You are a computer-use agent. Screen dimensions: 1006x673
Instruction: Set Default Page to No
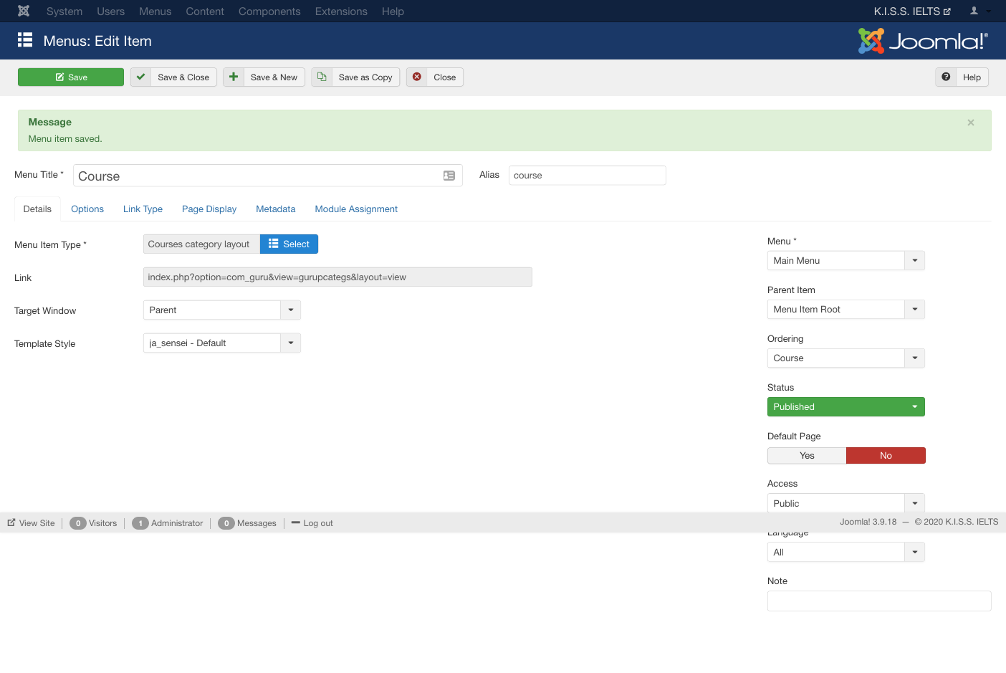pyautogui.click(x=886, y=456)
